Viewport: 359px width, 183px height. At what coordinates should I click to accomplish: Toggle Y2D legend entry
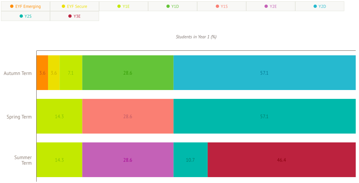click(x=320, y=6)
